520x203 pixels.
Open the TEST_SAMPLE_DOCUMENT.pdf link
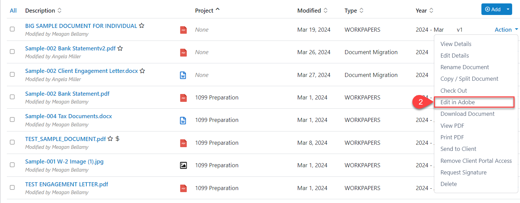tap(65, 139)
